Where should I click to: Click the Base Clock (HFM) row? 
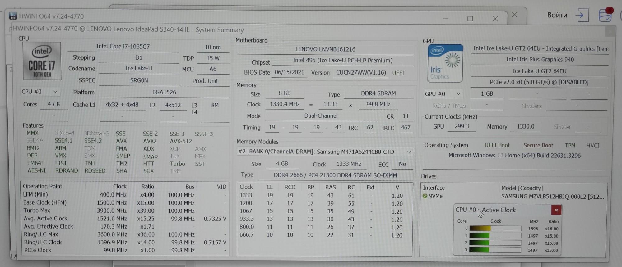(125, 202)
